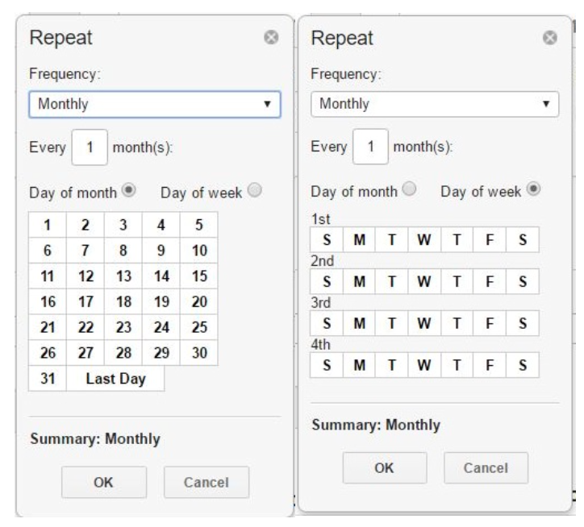Choose Day of week radio in right dialog

[532, 191]
